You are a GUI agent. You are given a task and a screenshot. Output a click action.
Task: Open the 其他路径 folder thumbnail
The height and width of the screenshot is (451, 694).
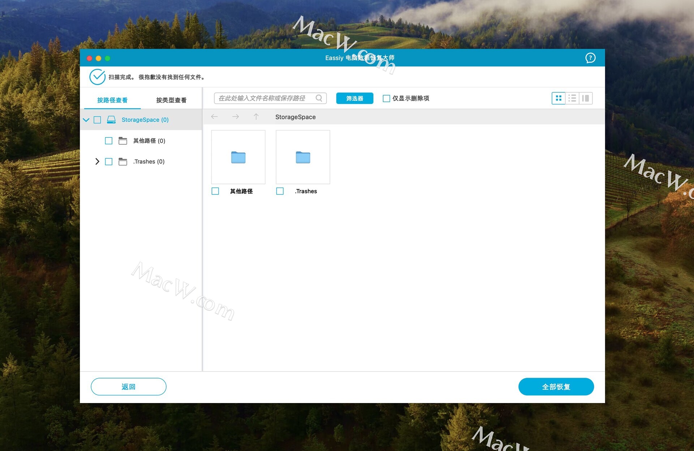click(x=238, y=157)
